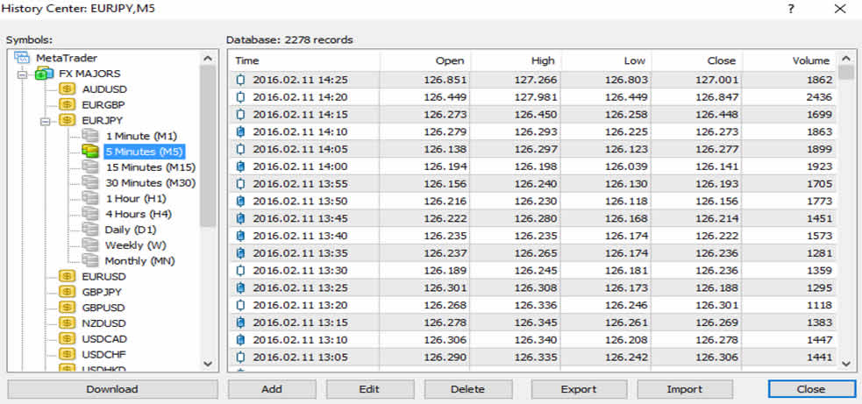Collapse the EURJPY tree node
Image resolution: width=862 pixels, height=404 pixels.
pos(45,120)
